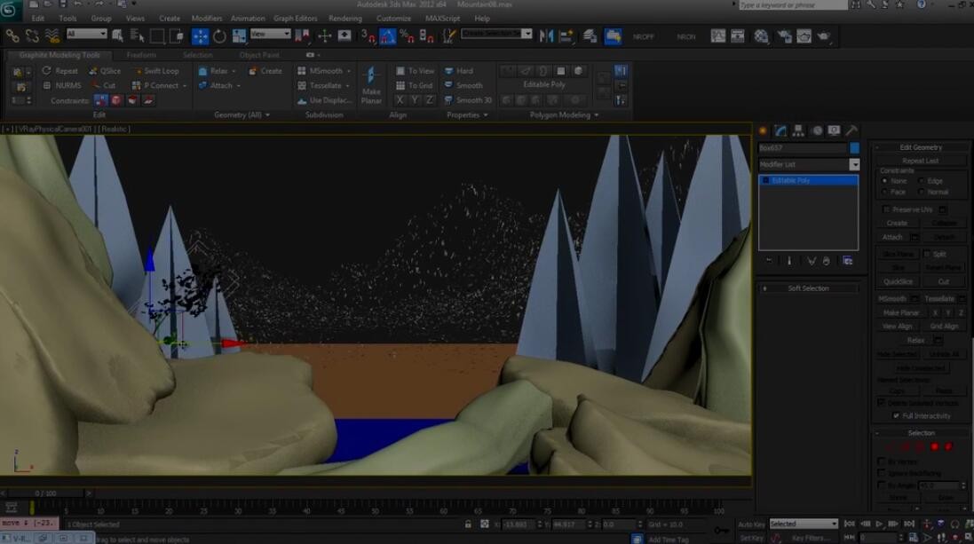Select the Move tool in main toolbar
Image resolution: width=974 pixels, height=544 pixels.
click(x=200, y=36)
